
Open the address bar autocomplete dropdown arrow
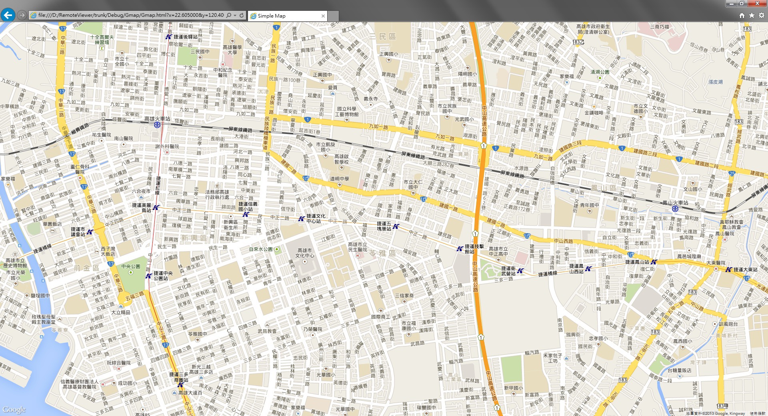[235, 15]
